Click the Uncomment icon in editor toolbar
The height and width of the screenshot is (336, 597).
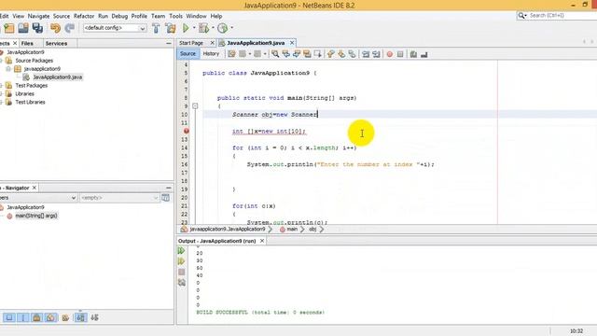click(x=424, y=54)
